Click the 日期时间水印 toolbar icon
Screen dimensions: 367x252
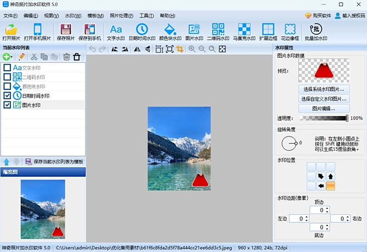tap(142, 31)
